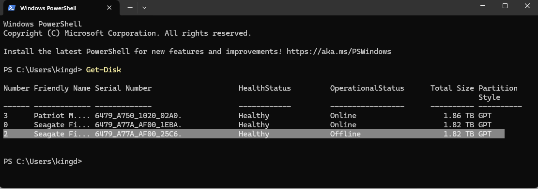This screenshot has height=189, width=538.
Task: Click serial number 6479_A77A_AF00_1EBA.
Action: pyautogui.click(x=138, y=125)
